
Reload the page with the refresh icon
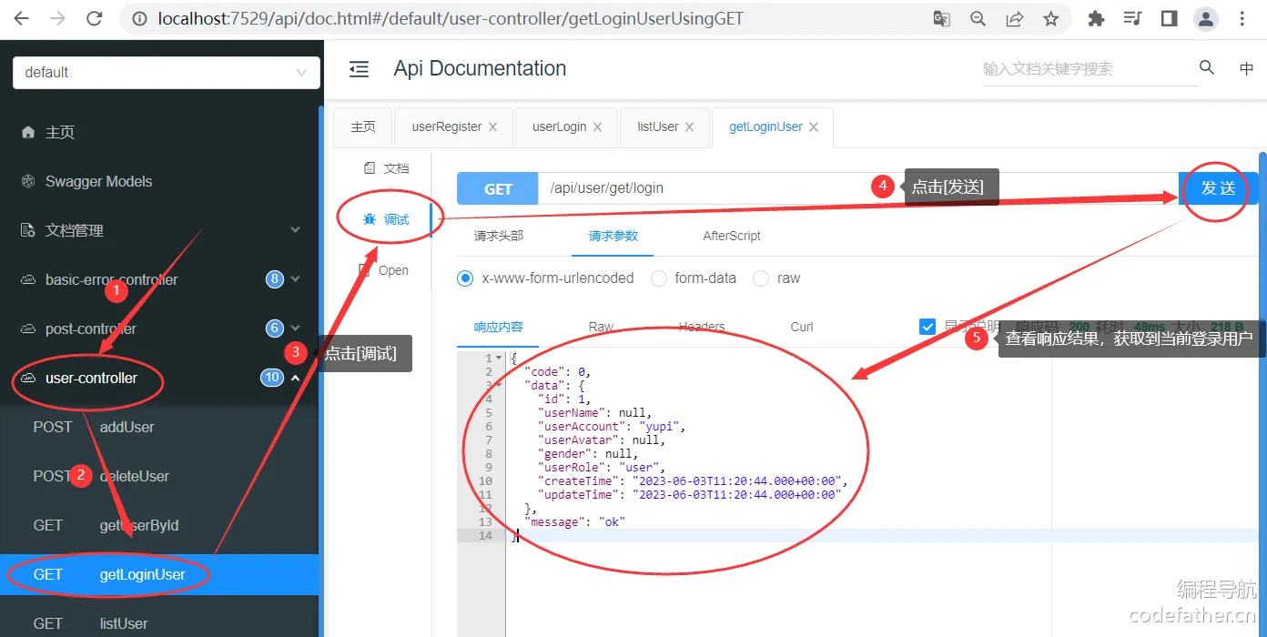click(94, 18)
